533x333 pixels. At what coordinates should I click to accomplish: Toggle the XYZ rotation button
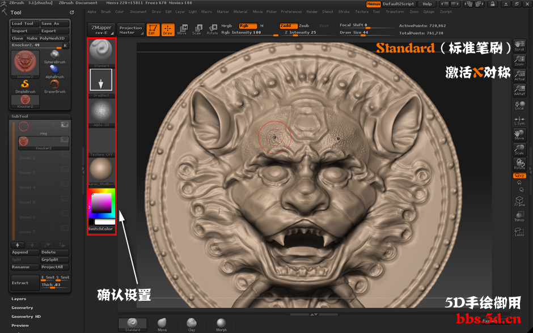point(519,176)
